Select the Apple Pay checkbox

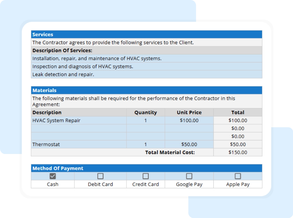pyautogui.click(x=238, y=176)
